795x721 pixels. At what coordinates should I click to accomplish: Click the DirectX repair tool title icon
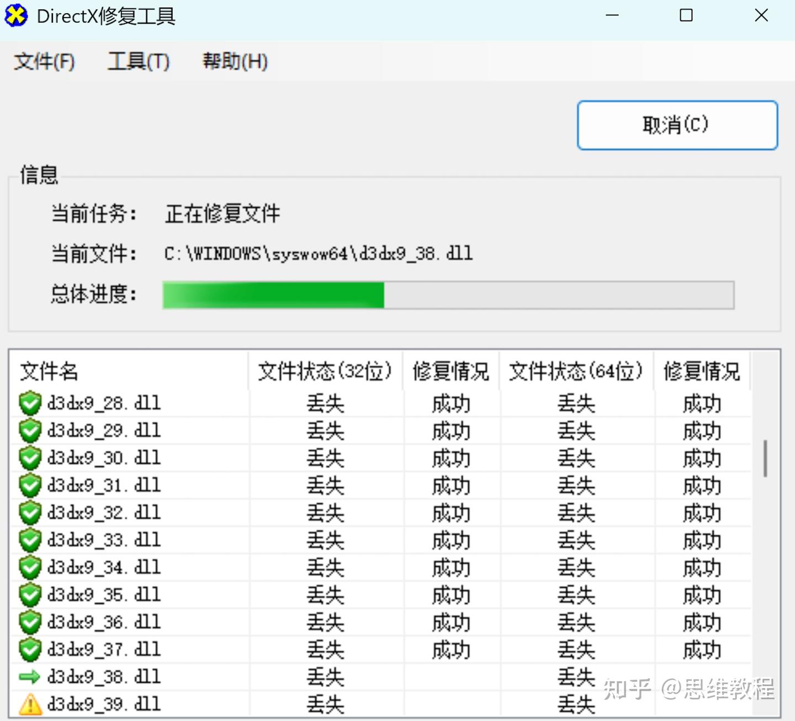point(16,16)
